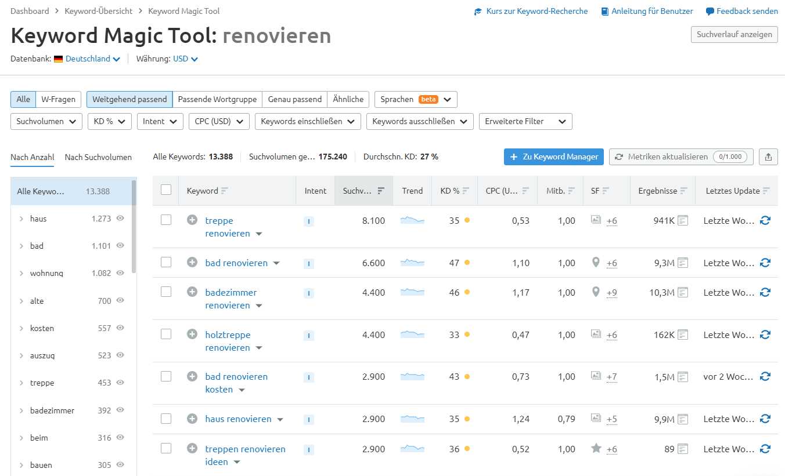Click the keyword groups sidebar scrollbar

134,226
